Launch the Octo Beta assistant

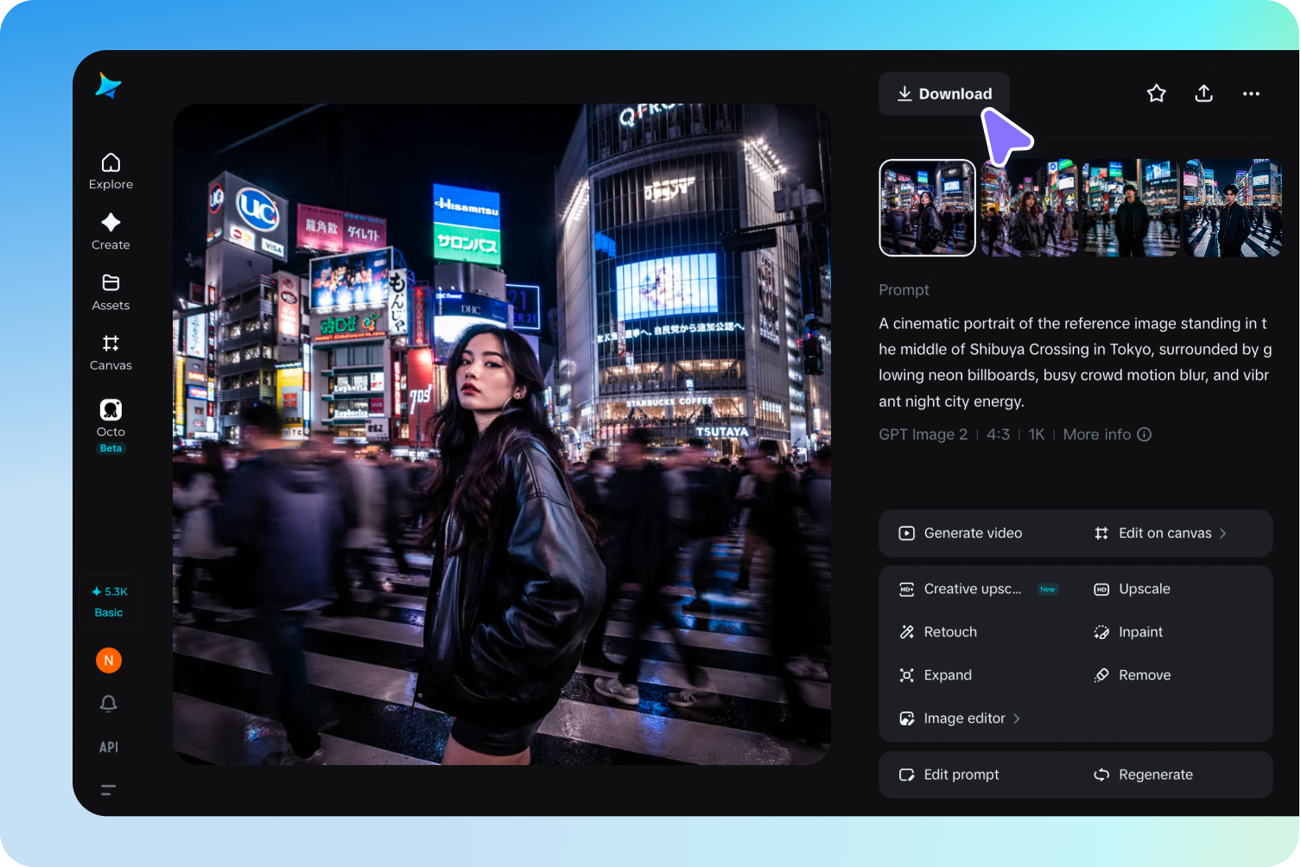click(x=111, y=426)
